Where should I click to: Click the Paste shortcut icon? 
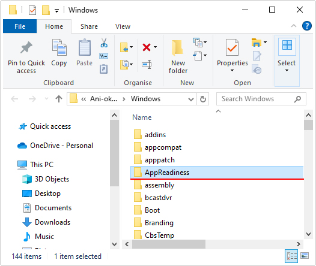click(103, 69)
